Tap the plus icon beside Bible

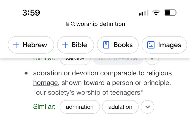(x=65, y=45)
